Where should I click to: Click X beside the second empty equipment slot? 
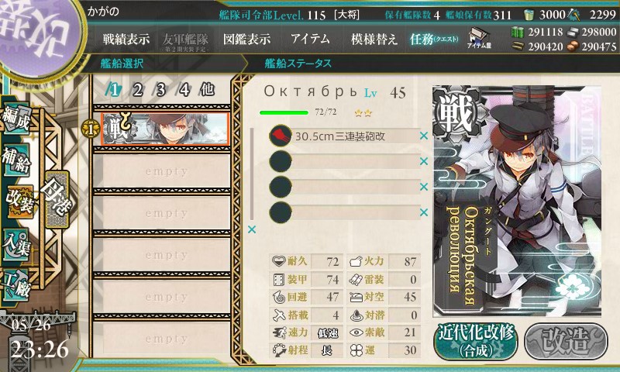tap(423, 187)
